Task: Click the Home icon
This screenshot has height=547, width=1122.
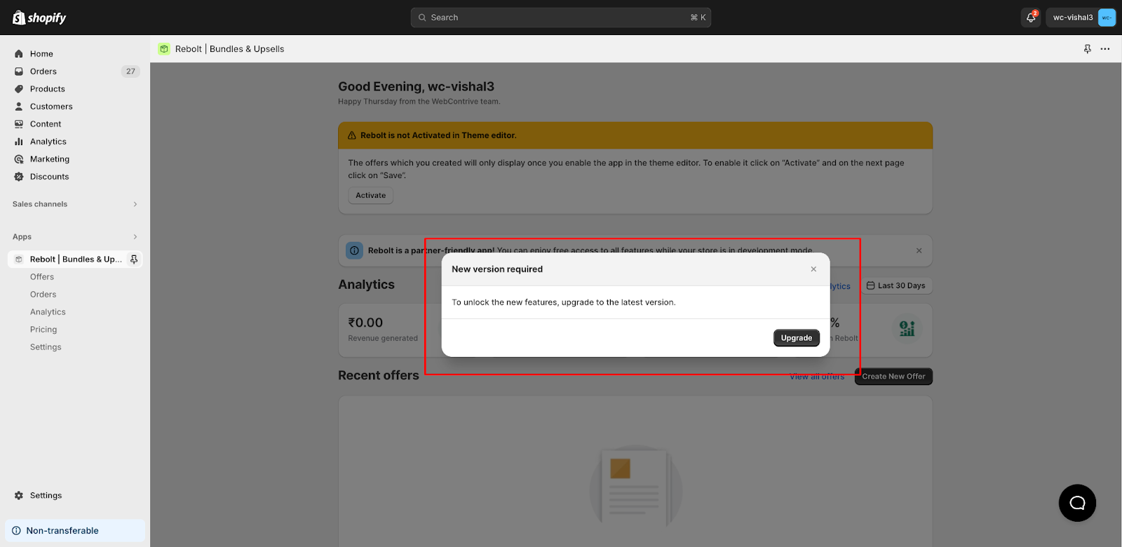Action: click(x=19, y=54)
